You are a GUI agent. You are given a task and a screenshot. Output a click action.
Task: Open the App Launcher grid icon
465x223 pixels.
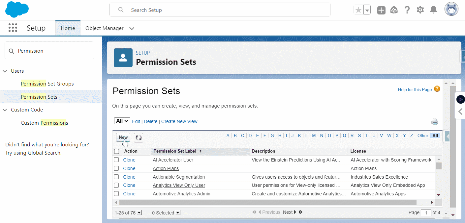point(13,28)
